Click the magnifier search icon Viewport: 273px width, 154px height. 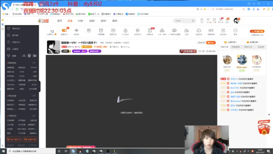193,21
